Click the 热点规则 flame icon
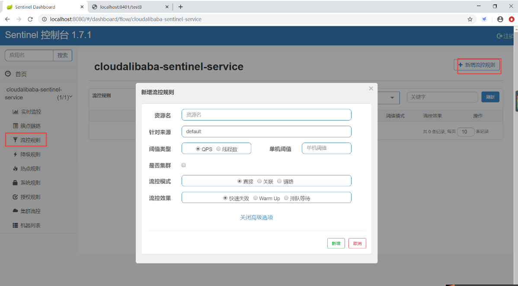 coord(16,169)
